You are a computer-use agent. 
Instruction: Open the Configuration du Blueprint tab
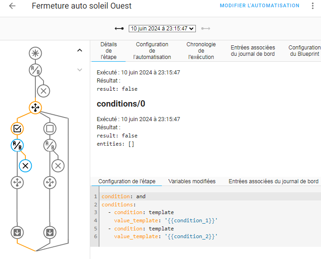[304, 51]
